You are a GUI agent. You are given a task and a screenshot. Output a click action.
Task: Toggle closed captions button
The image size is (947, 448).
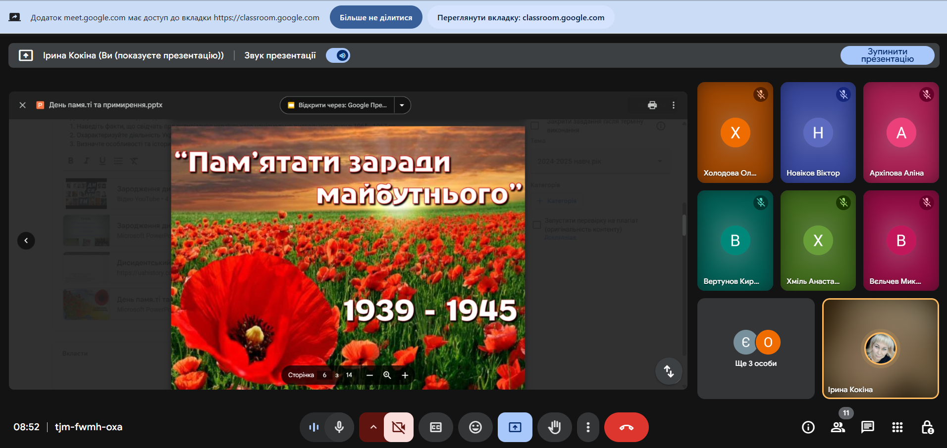click(435, 427)
